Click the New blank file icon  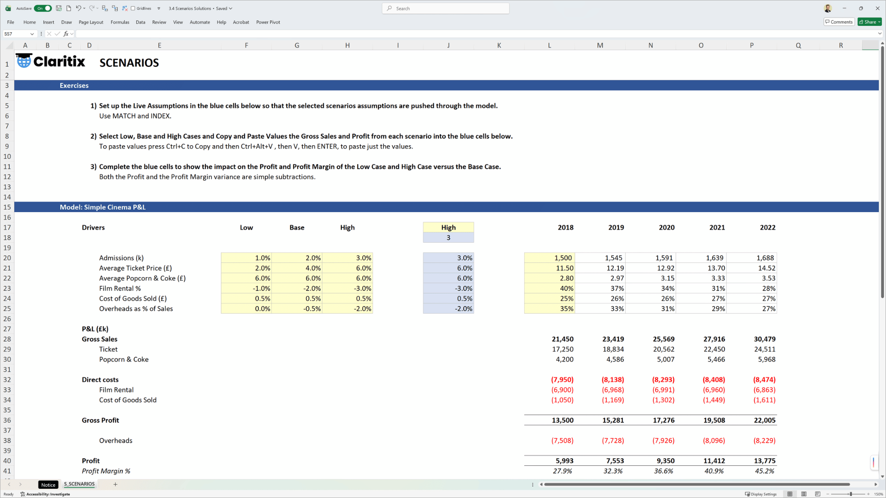point(69,8)
